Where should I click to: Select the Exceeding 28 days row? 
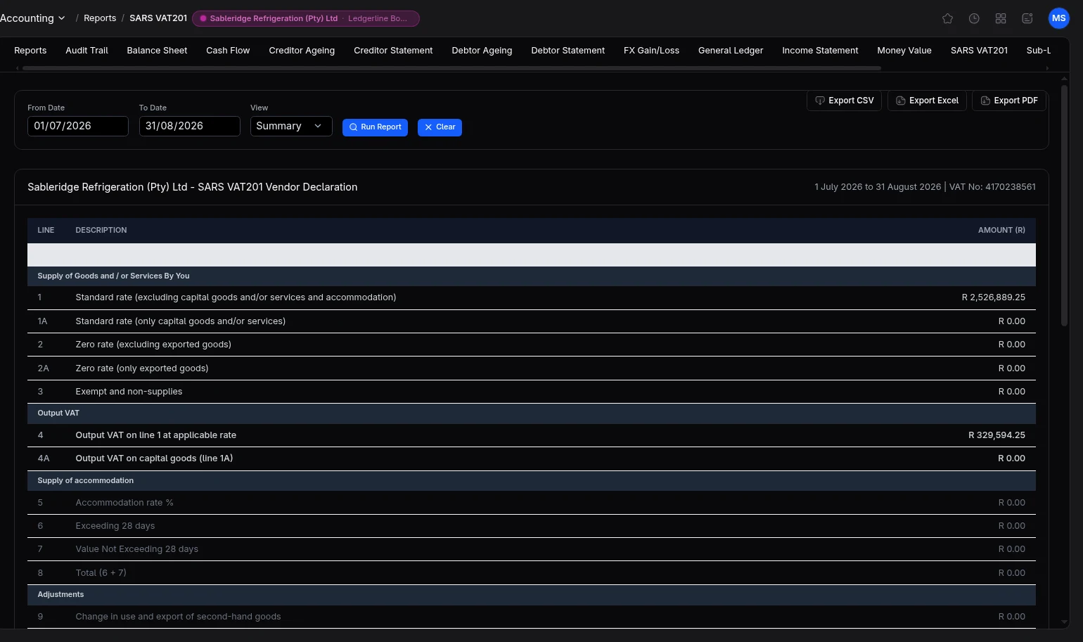532,526
